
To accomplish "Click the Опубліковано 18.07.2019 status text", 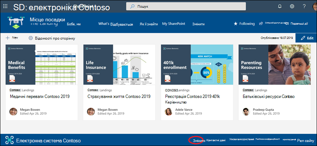I will [x=277, y=38].
